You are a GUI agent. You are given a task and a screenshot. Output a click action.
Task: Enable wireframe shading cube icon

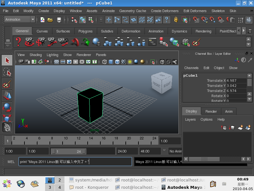point(104,62)
